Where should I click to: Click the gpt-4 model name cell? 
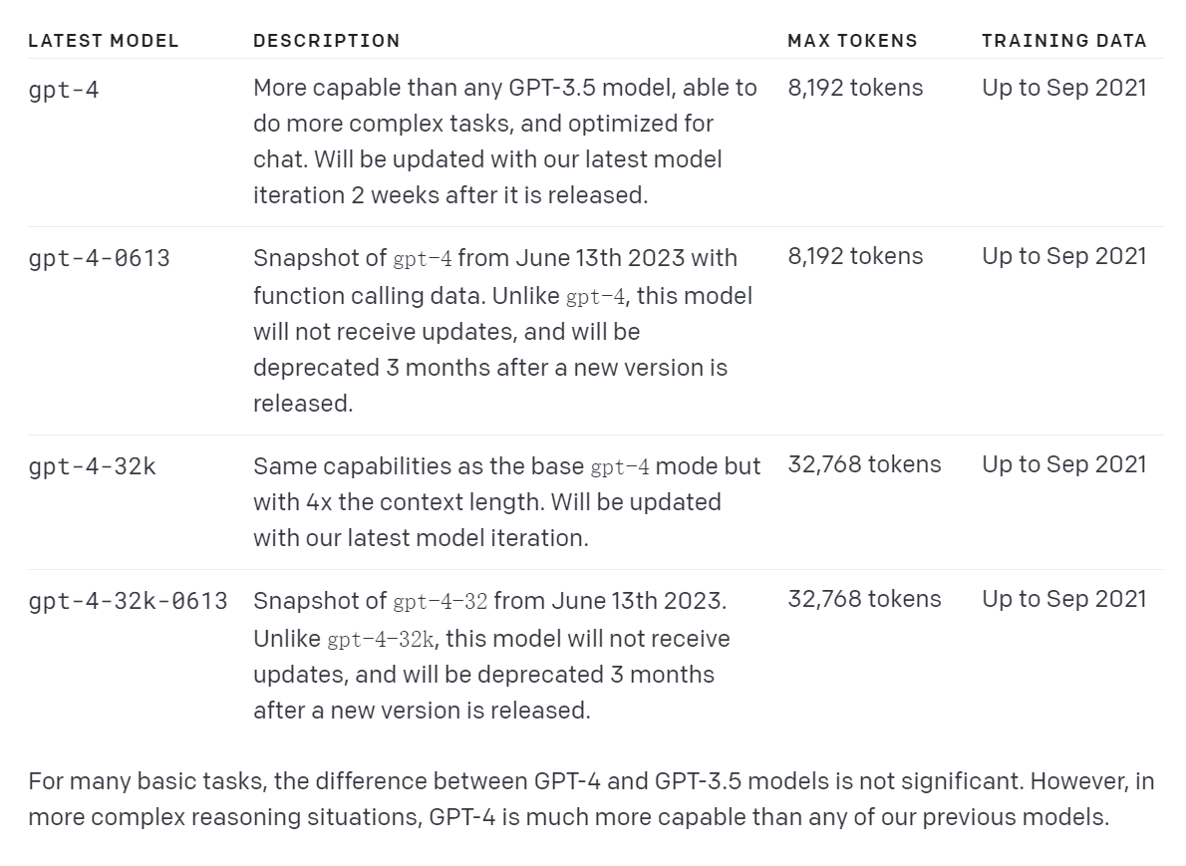point(64,91)
